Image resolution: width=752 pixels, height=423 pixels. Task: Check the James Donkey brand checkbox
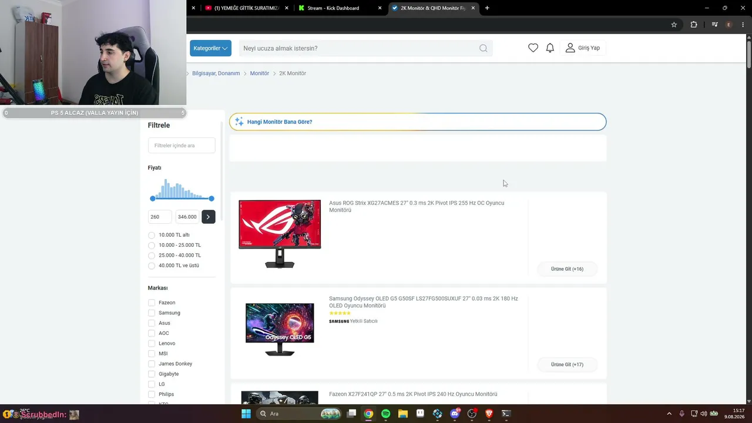click(x=152, y=364)
